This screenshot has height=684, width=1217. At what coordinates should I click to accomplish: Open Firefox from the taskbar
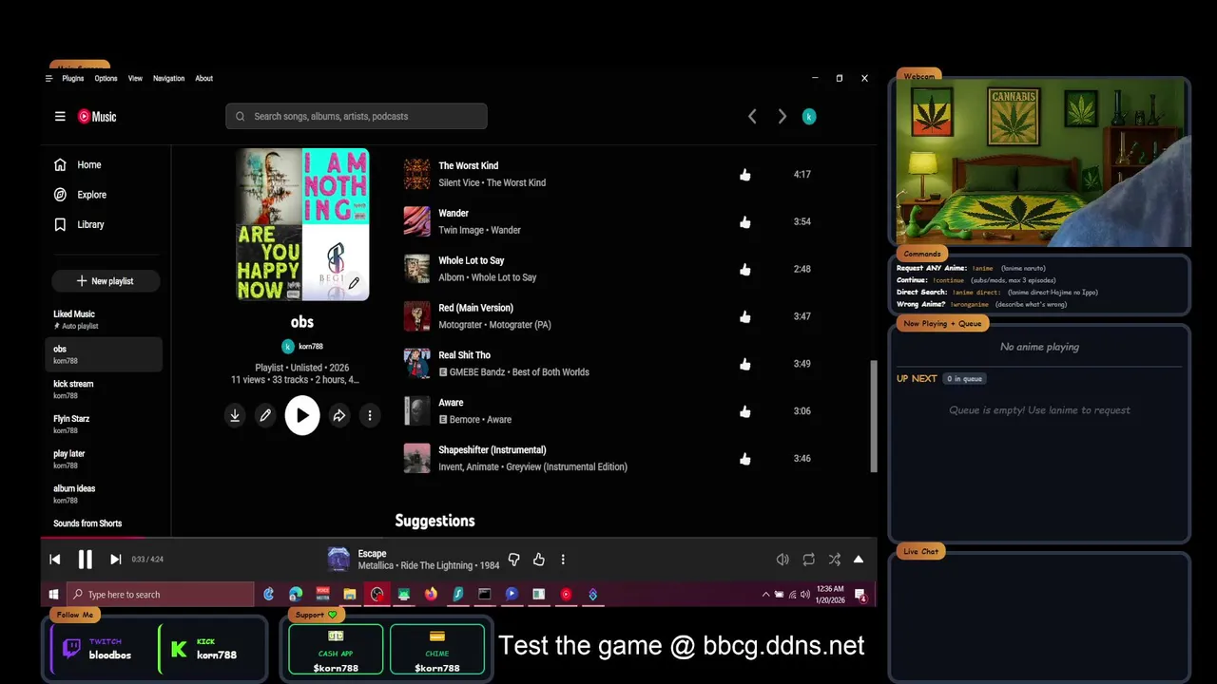(431, 595)
